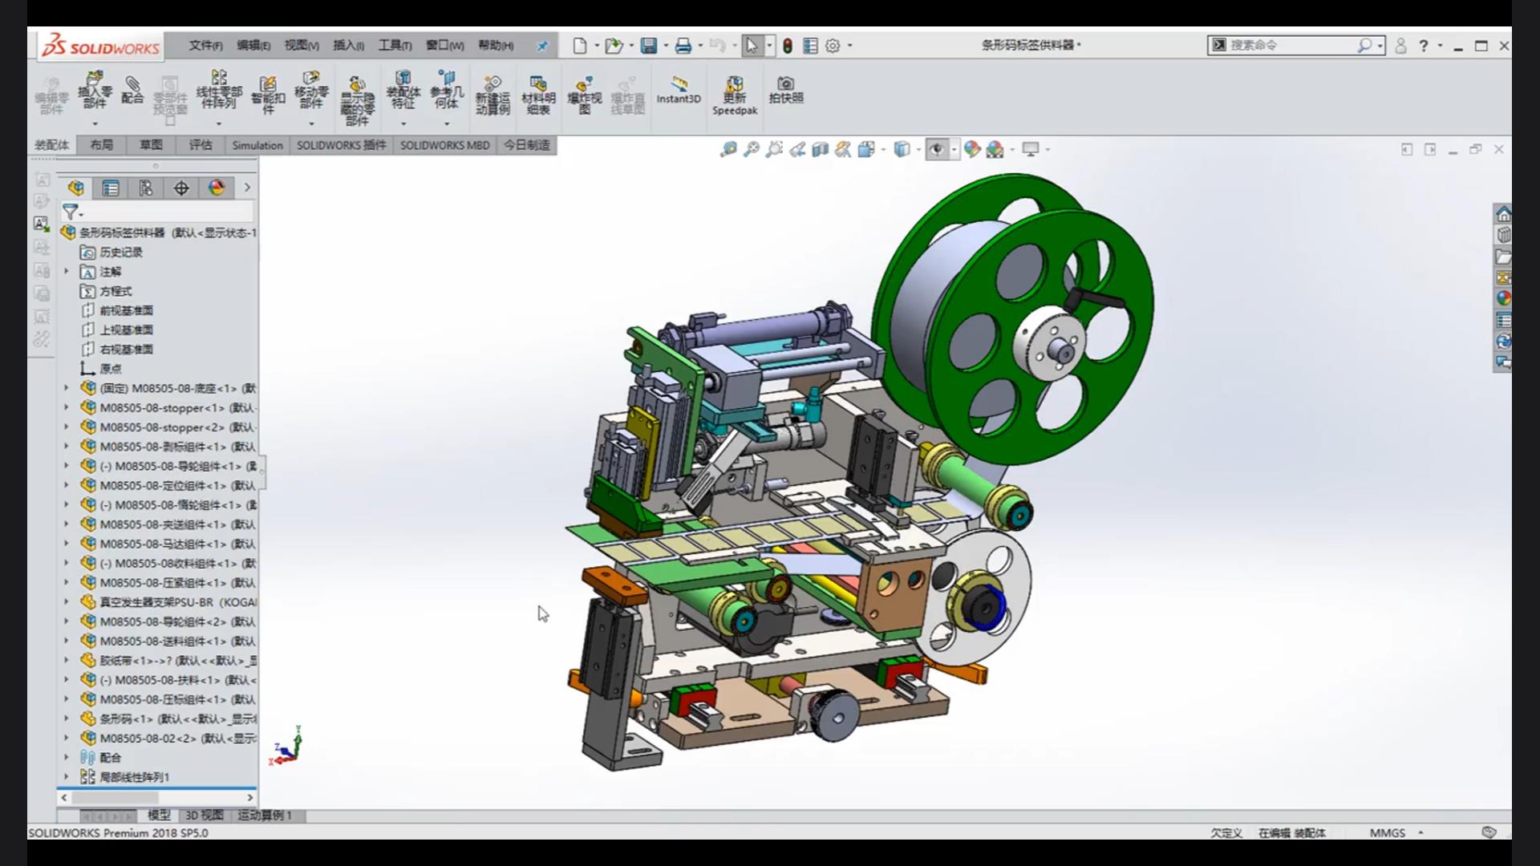Image resolution: width=1540 pixels, height=866 pixels.
Task: Click the filter funnel icon in tree
Action: pos(71,212)
